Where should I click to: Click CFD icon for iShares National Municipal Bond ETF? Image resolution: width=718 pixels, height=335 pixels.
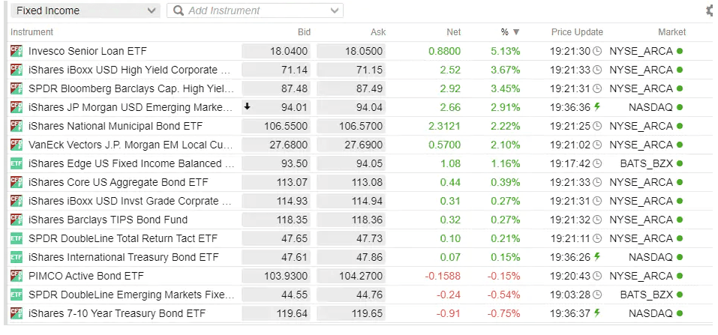[17, 126]
